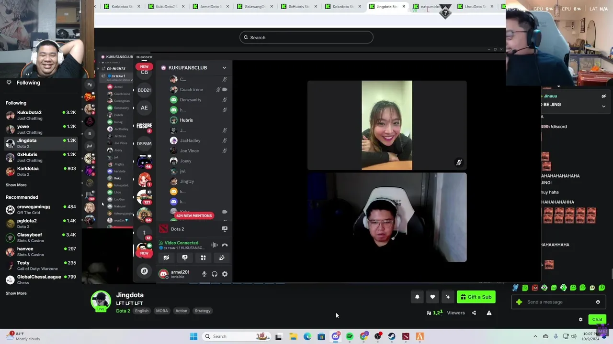The height and width of the screenshot is (344, 613).
Task: Select DSP&M server icon
Action: coord(144,143)
